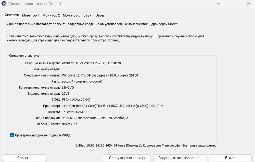Go to the Монитор 3 tab

(71, 15)
